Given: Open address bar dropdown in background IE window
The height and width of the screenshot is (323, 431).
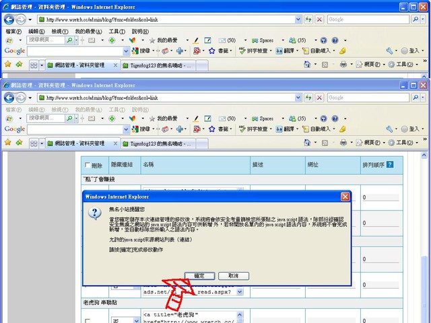Looking at the screenshot, I should pyautogui.click(x=298, y=20).
